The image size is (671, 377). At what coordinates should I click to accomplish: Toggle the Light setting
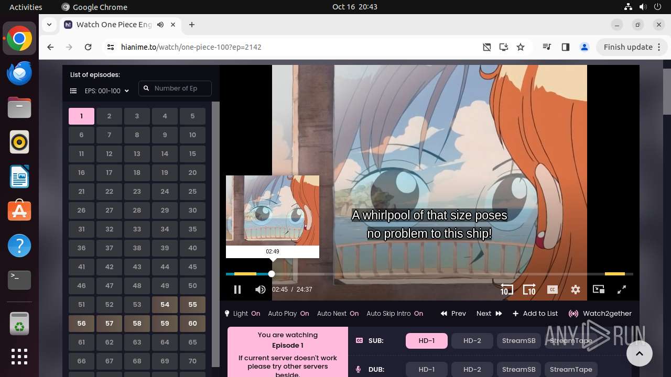242,314
